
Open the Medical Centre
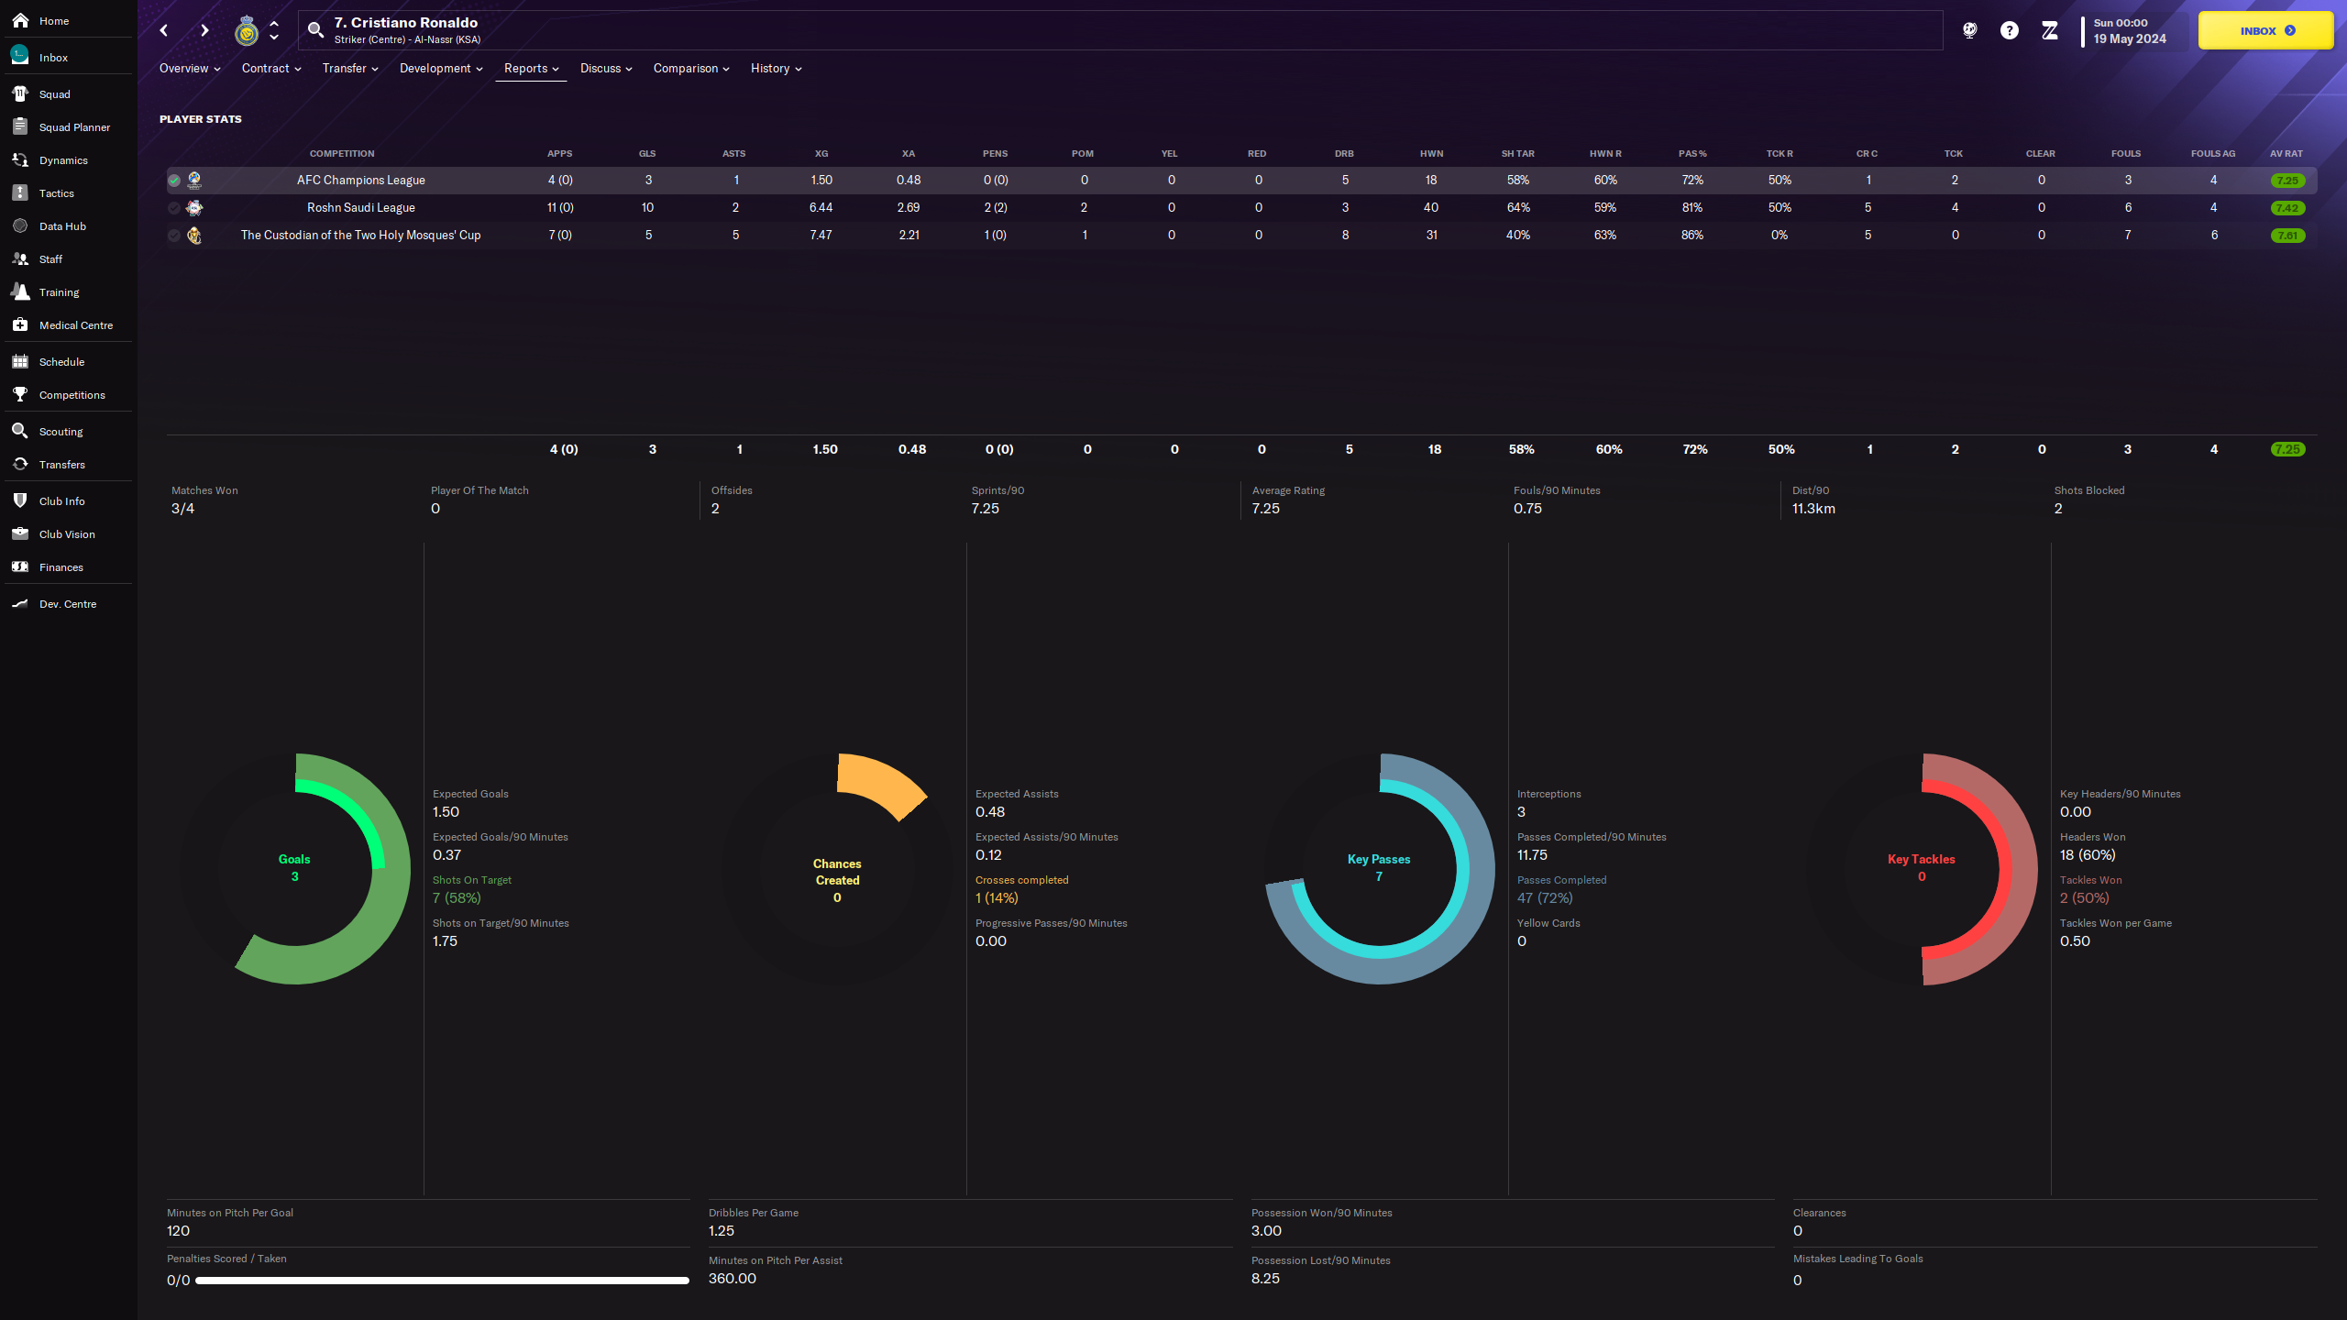tap(66, 324)
